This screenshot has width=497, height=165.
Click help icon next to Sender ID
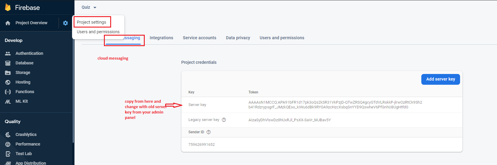pyautogui.click(x=209, y=132)
